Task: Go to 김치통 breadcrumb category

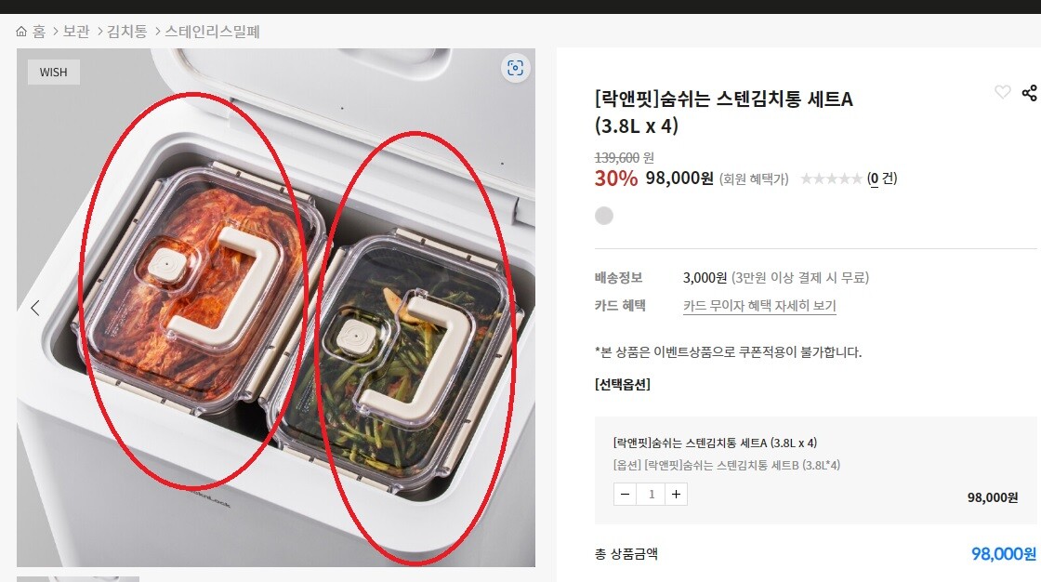Action: pyautogui.click(x=126, y=32)
